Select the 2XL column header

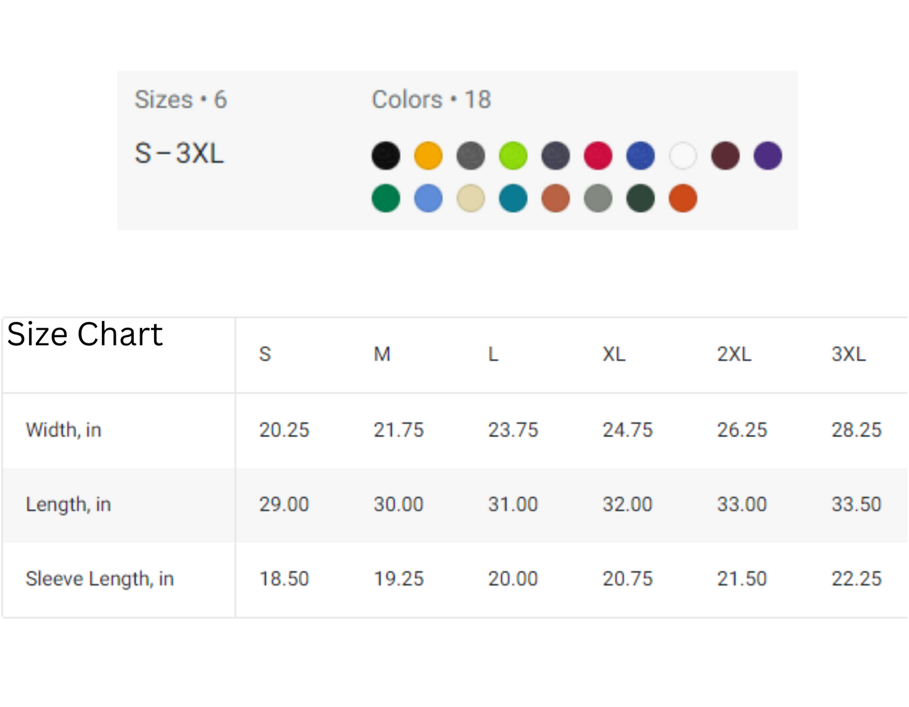tap(734, 354)
